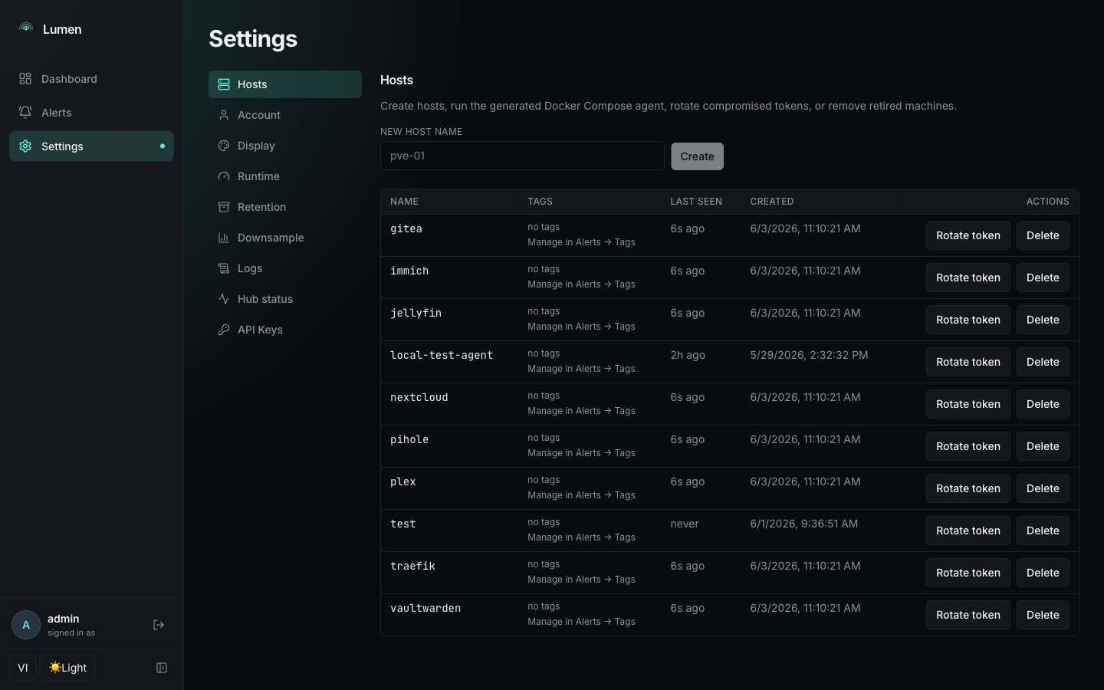Image resolution: width=1104 pixels, height=690 pixels.
Task: Delete the plex host
Action: pyautogui.click(x=1043, y=488)
